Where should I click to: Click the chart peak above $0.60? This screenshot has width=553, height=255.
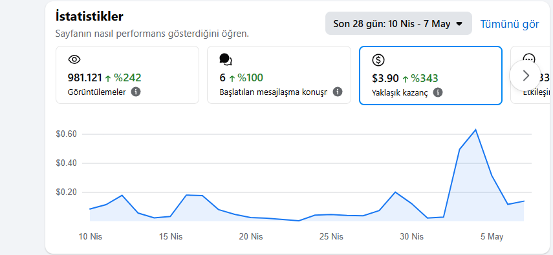pos(475,130)
